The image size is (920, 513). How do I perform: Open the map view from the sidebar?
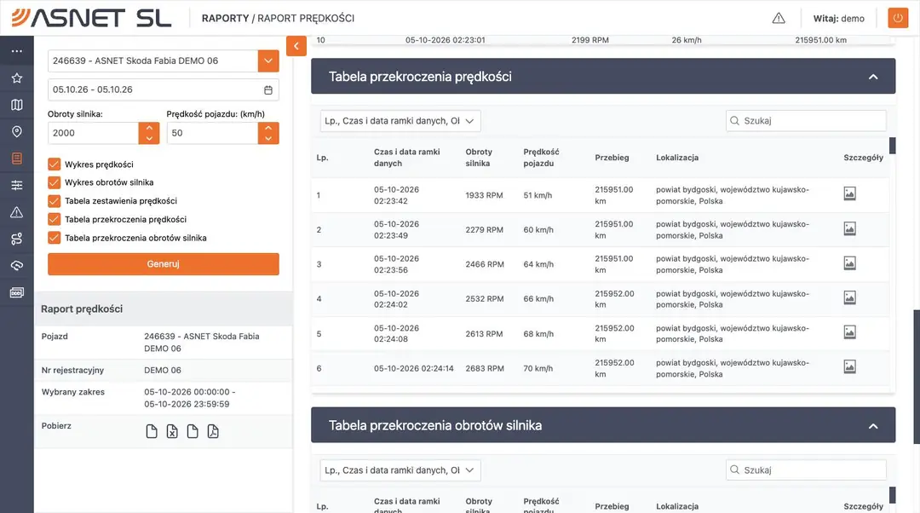[x=17, y=105]
